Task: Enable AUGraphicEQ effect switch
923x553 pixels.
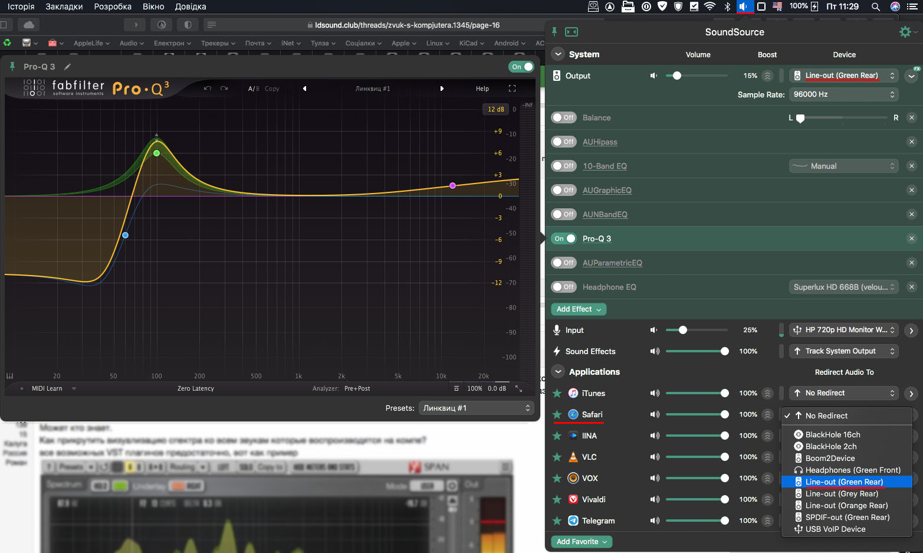Action: click(564, 190)
